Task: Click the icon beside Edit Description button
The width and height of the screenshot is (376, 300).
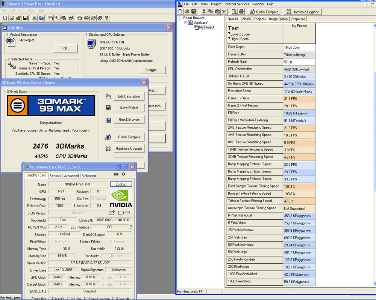Action: point(108,96)
